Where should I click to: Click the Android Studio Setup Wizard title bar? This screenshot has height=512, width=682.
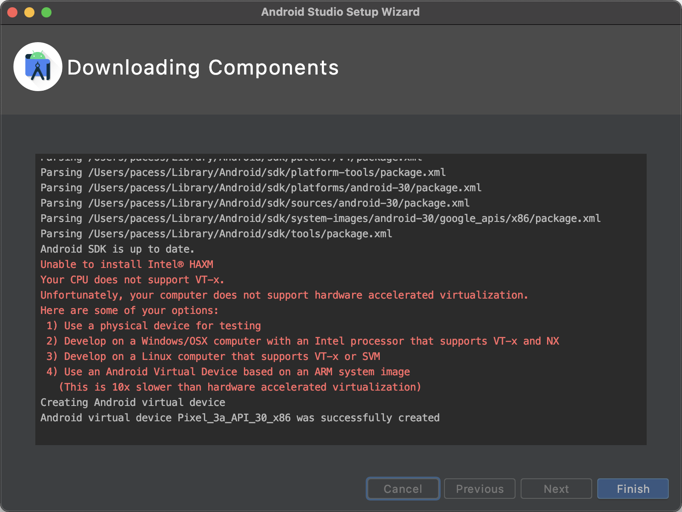click(x=340, y=12)
